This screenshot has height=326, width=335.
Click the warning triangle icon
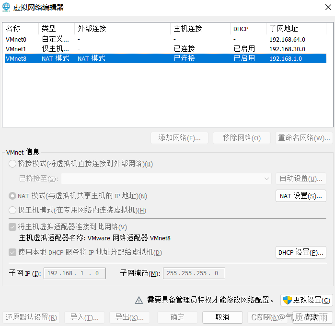139,300
